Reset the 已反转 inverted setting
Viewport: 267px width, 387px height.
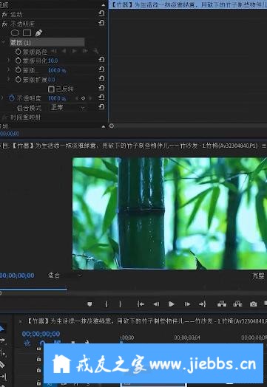[101, 88]
